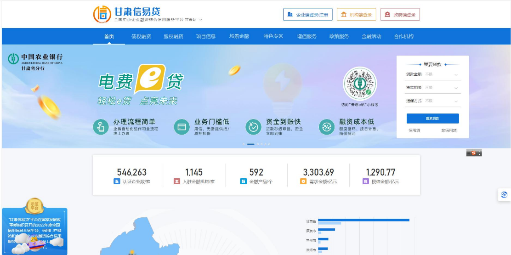Screen dimensions: 511x255
Task: Click the 入驻金融机构 red bank icon
Action: pyautogui.click(x=176, y=181)
